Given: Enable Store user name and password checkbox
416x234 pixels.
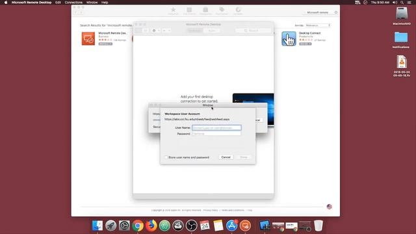Looking at the screenshot, I should (166, 157).
